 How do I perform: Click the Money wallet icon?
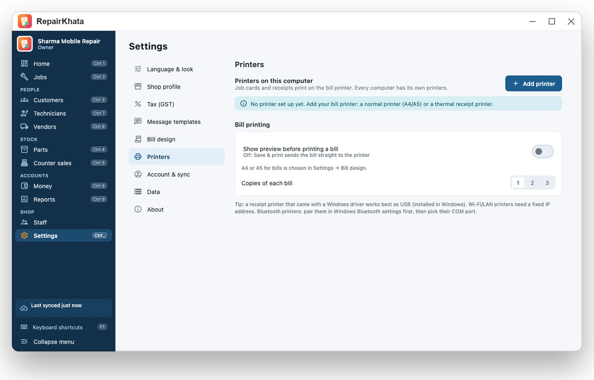25,186
